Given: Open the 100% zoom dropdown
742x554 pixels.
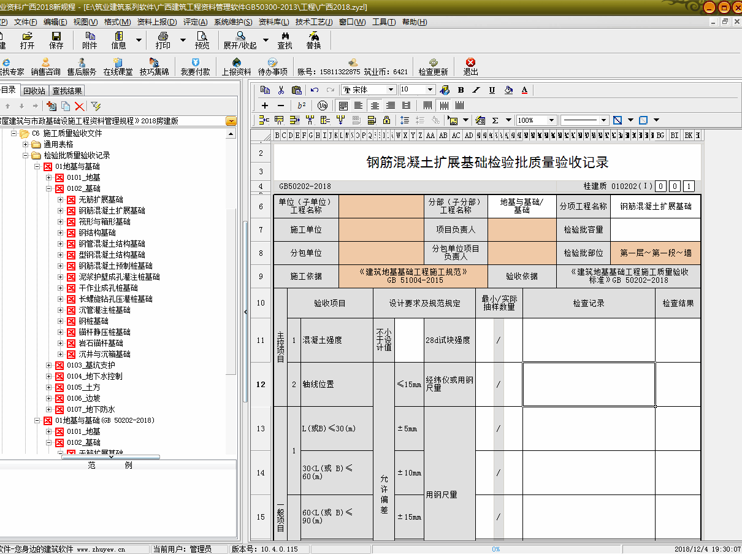Looking at the screenshot, I should (551, 120).
